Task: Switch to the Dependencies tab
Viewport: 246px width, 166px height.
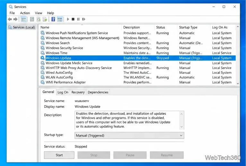Action: 98,92
